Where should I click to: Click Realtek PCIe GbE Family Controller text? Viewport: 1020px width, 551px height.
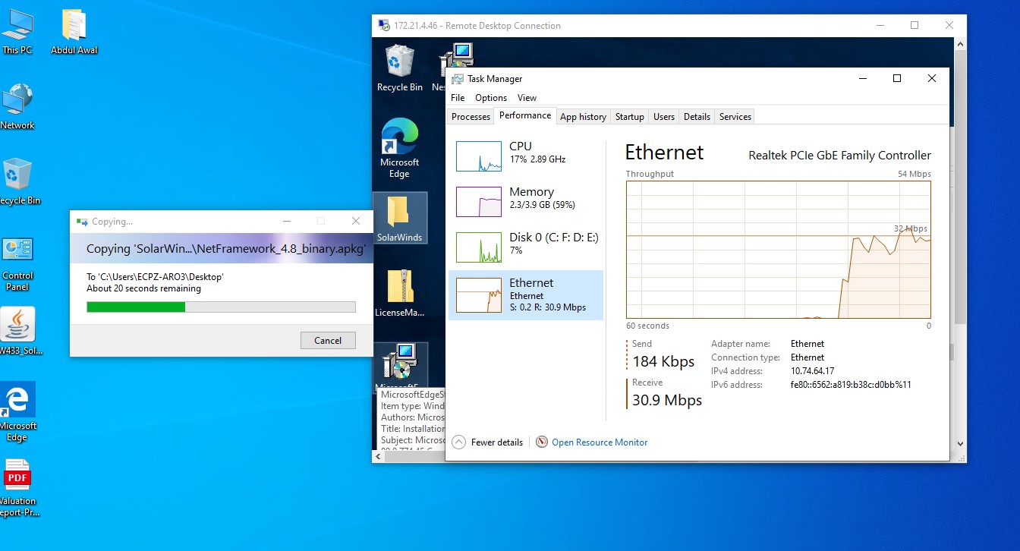[839, 156]
